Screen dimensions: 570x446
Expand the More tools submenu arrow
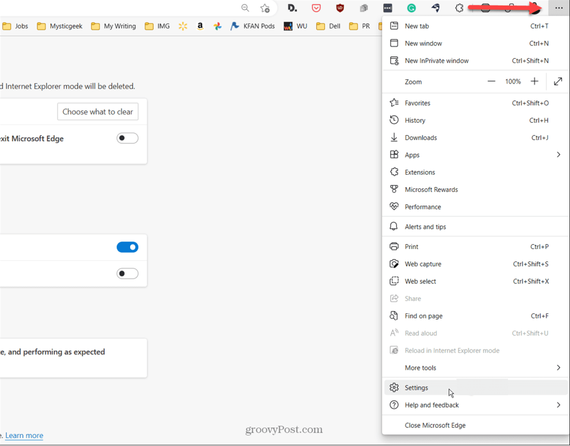click(x=558, y=367)
